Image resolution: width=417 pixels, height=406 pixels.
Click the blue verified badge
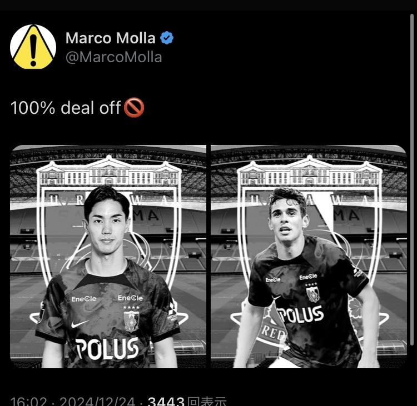click(167, 38)
